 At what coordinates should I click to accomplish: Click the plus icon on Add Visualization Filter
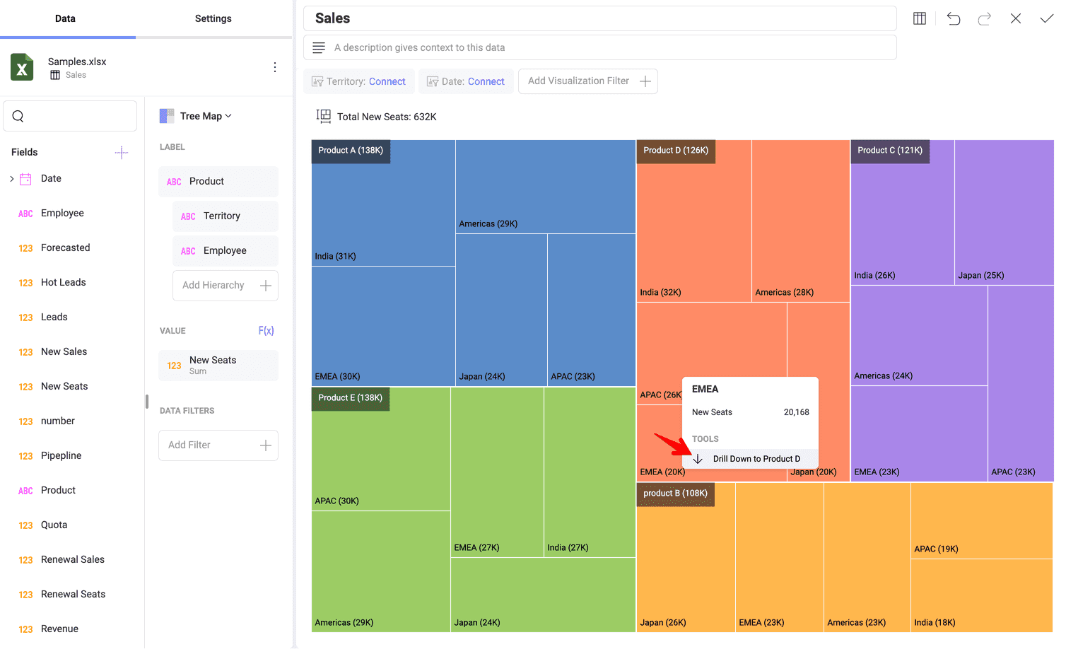[x=645, y=81]
